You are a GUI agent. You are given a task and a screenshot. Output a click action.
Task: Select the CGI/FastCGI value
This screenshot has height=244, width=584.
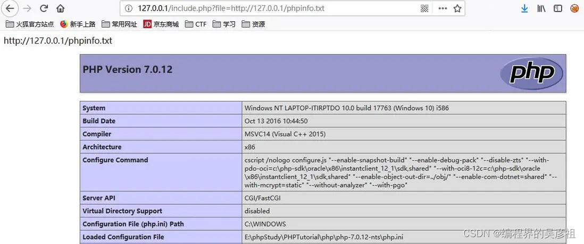tap(263, 198)
